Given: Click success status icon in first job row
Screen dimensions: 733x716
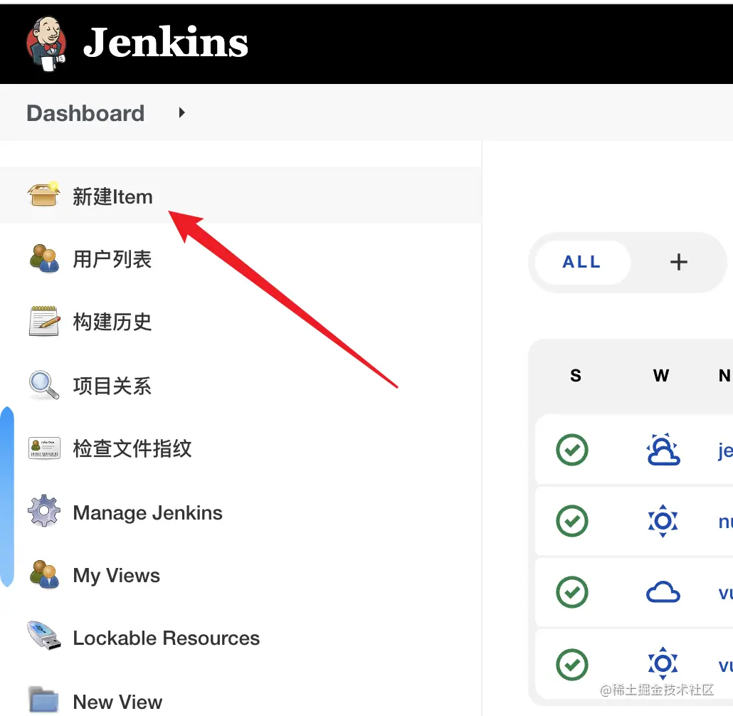Looking at the screenshot, I should click(572, 450).
